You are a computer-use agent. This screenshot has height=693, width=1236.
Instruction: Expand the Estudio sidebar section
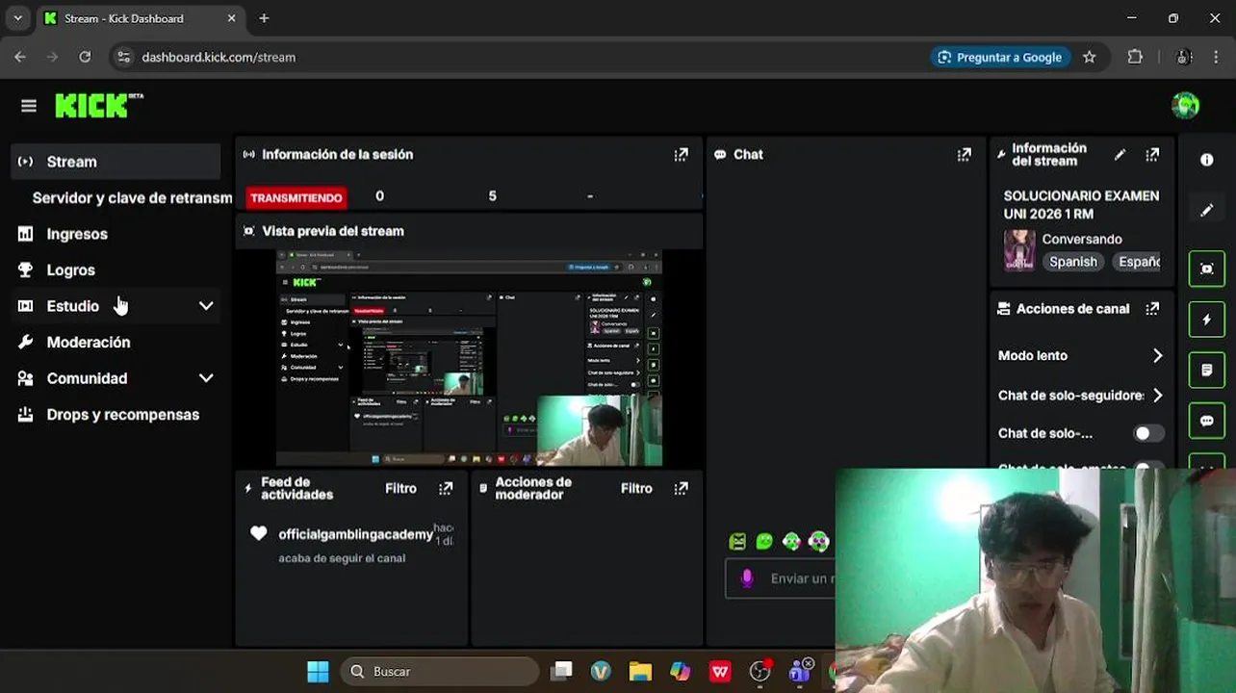click(206, 306)
